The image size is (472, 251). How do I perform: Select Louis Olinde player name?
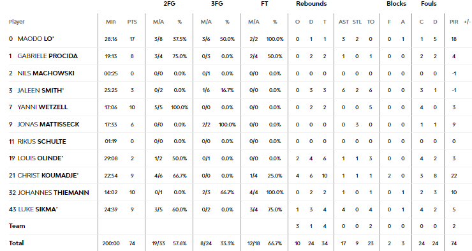pos(40,158)
